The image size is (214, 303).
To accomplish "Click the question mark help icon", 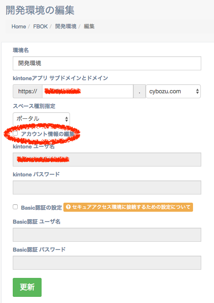I will (x=68, y=207).
